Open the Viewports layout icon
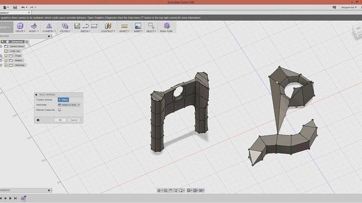 pyautogui.click(x=201, y=191)
